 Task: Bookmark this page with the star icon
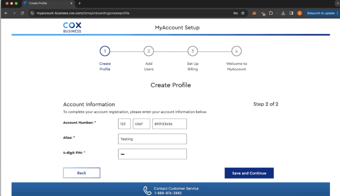243,13
